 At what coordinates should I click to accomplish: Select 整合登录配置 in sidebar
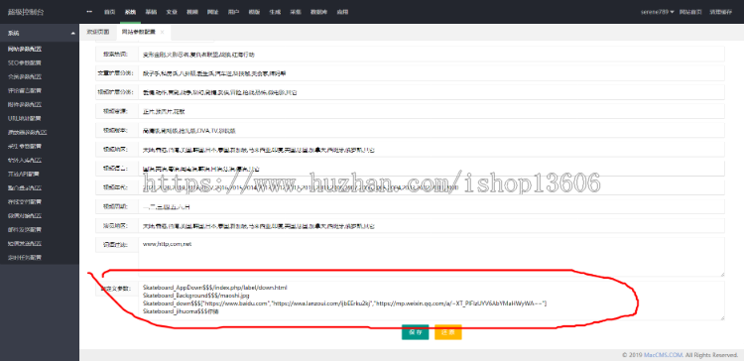[25, 187]
